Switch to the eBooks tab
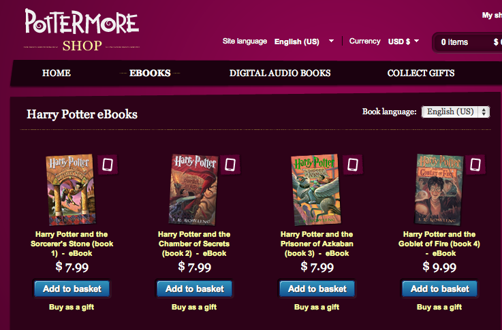This screenshot has width=502, height=330. pos(150,73)
